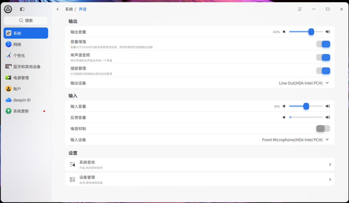Click the back arrow in header
This screenshot has width=349, height=203.
click(x=58, y=9)
